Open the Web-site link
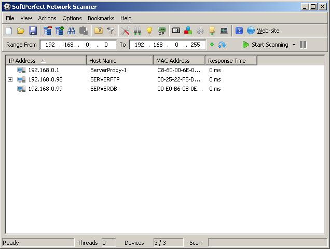Screen dimensions: 330x249 click(x=268, y=31)
